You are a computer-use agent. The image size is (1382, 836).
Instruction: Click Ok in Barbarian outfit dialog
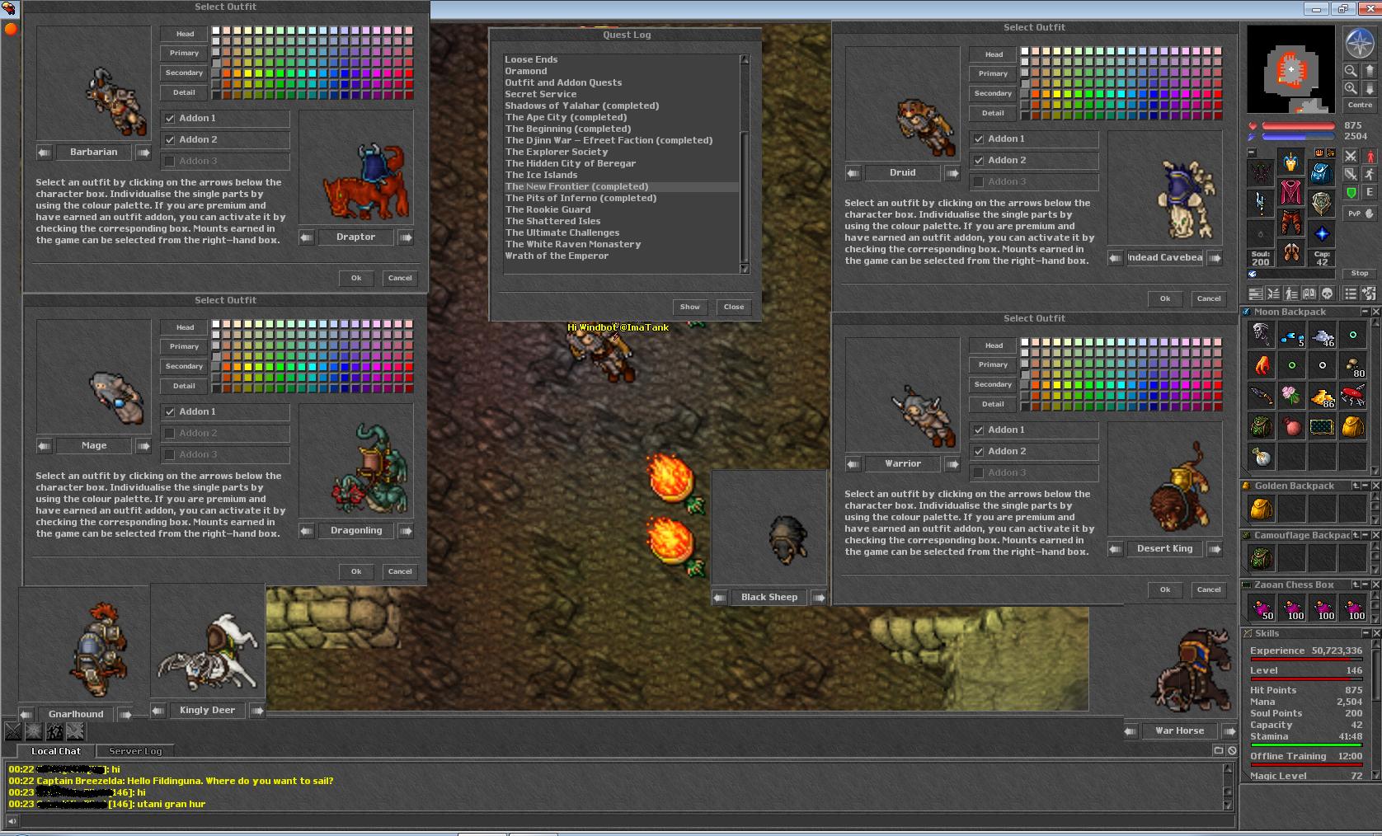click(x=356, y=279)
